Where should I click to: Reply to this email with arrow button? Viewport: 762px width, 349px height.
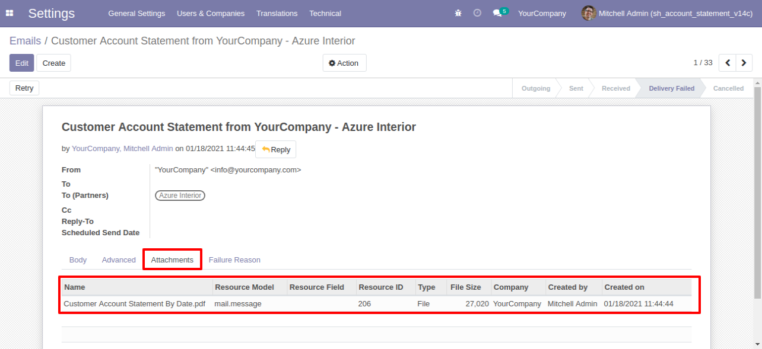pyautogui.click(x=275, y=149)
